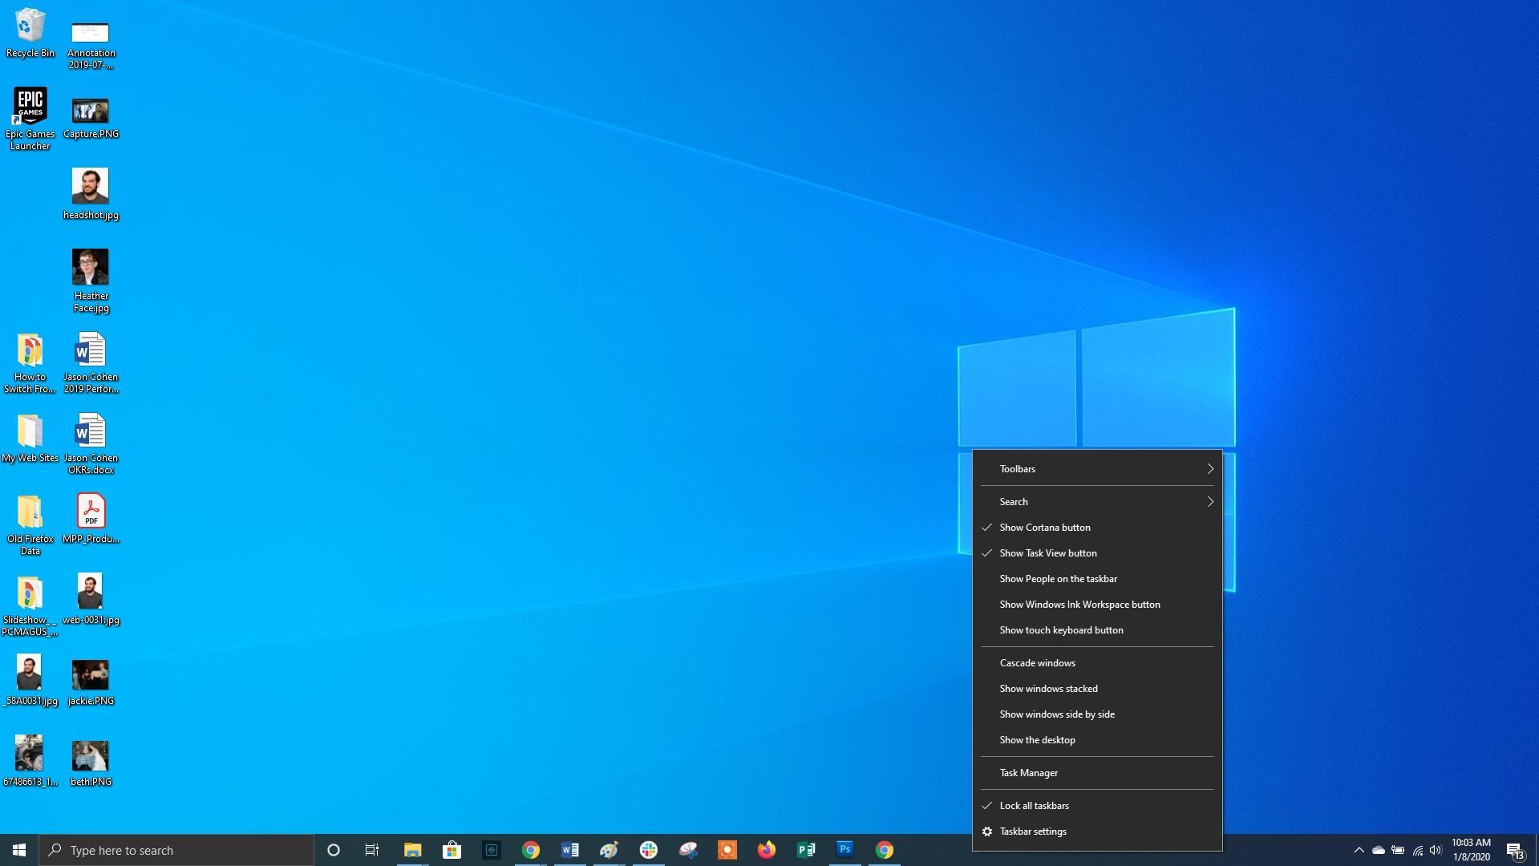The image size is (1539, 866).
Task: Open Google Chrome from the taskbar
Action: click(x=530, y=850)
